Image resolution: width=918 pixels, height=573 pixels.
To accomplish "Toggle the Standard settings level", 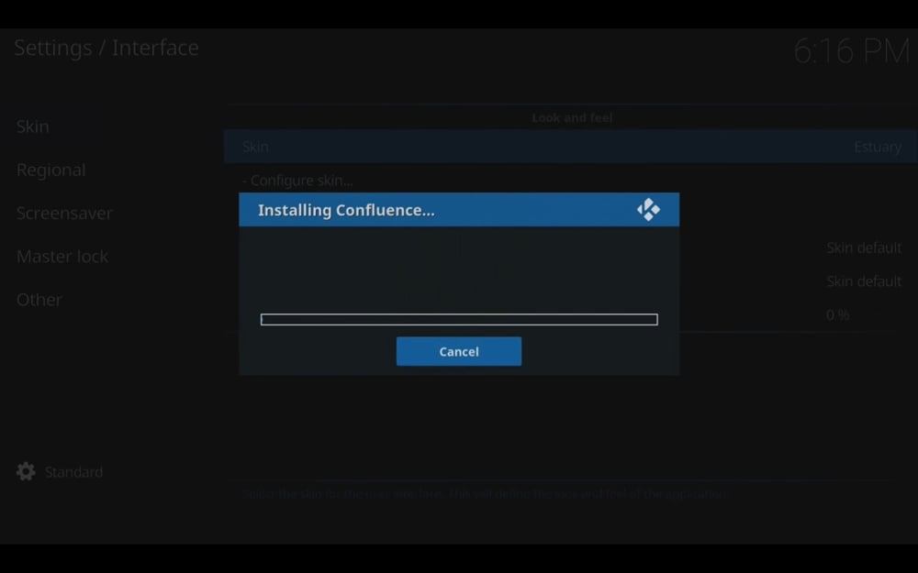I will coord(73,471).
